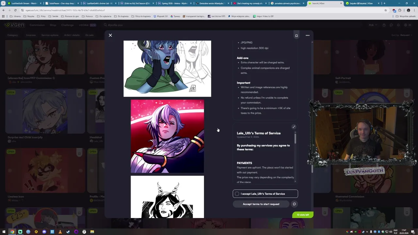Open the Ubrania bookmarks folder
The width and height of the screenshot is (418, 235).
pos(15,16)
